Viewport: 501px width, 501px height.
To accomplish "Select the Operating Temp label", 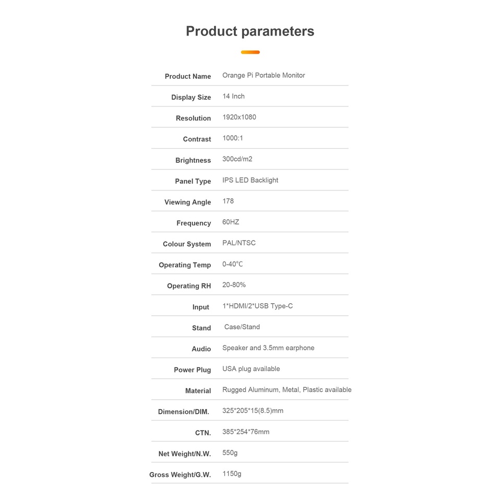I will coord(185,265).
